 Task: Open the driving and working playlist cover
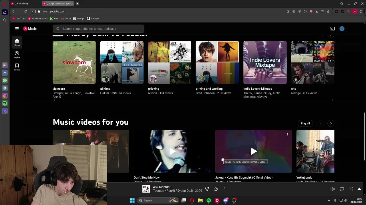click(217, 62)
